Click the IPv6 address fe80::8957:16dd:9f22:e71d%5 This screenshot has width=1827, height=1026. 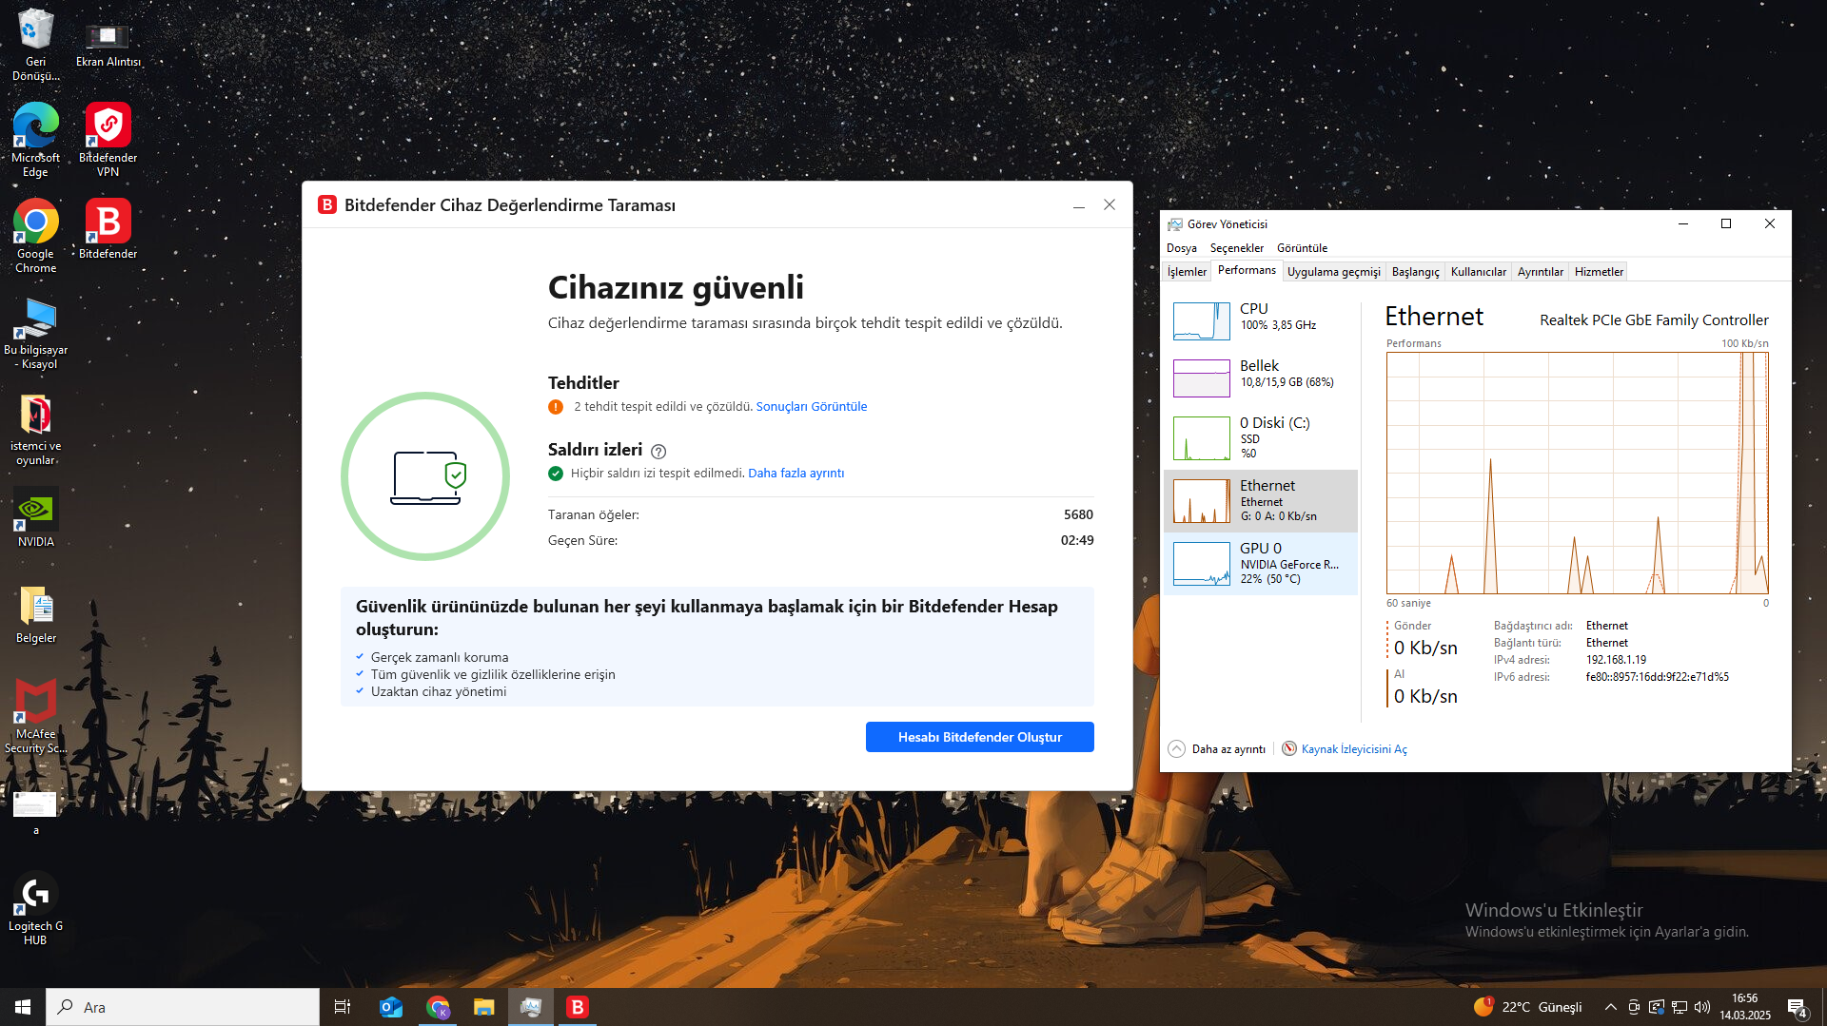1658,677
